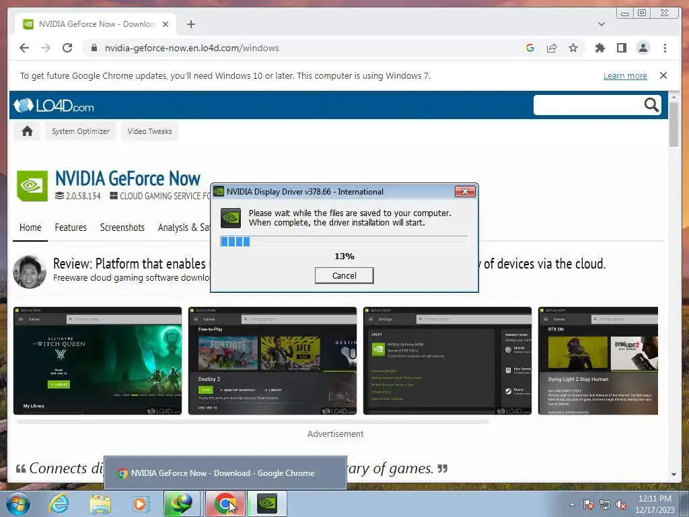Switch to the Features tab
The image size is (689, 517).
(x=71, y=228)
